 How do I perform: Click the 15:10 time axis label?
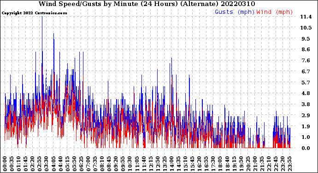tap(185, 164)
